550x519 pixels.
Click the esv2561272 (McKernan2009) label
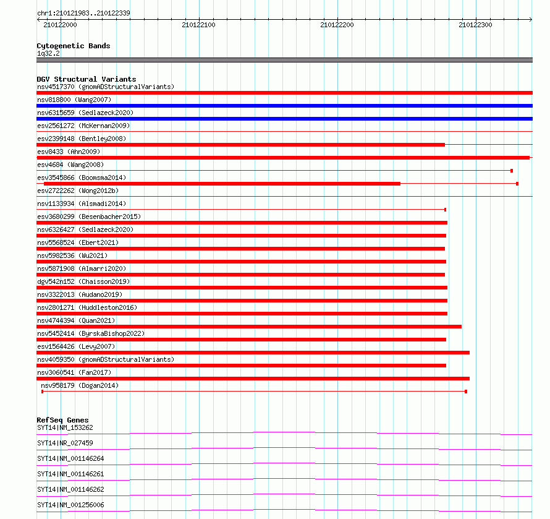coord(83,126)
